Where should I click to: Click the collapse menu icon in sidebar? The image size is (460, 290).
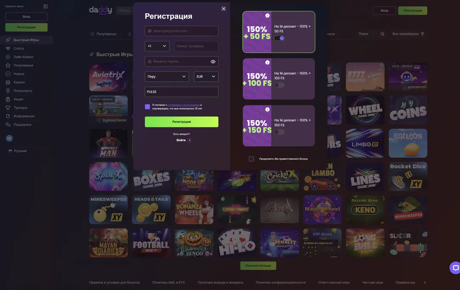[x=45, y=6]
